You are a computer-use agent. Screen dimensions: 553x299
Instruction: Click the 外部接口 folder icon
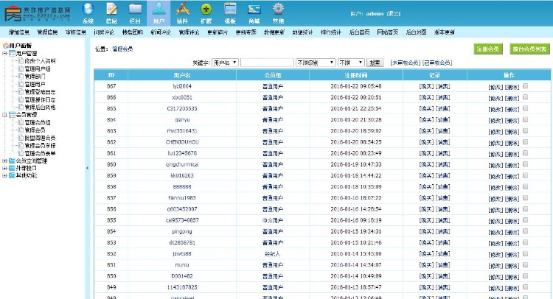coord(12,168)
